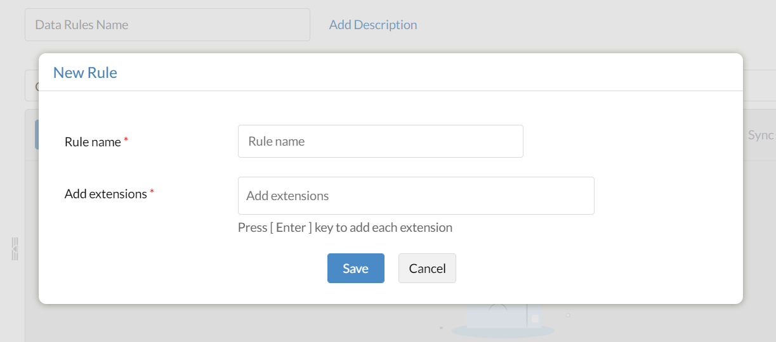Click the Data Rules Name field
The image size is (776, 342).
(167, 25)
